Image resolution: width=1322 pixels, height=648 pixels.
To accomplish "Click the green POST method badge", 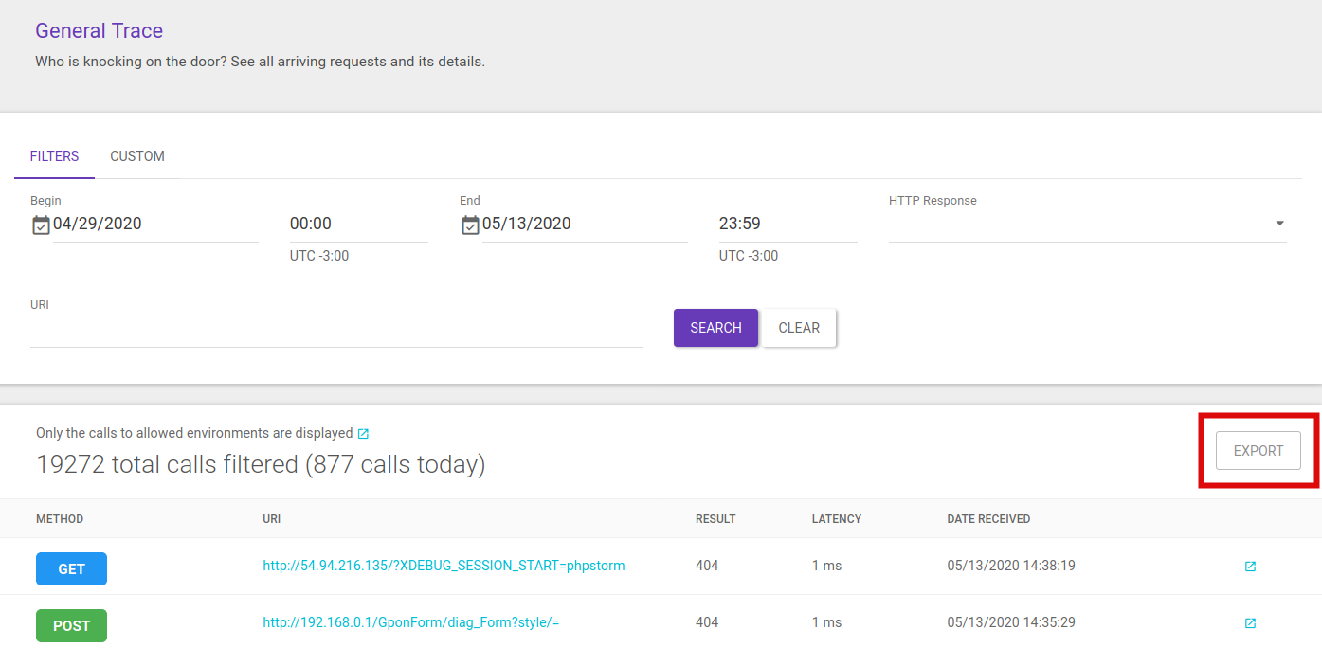I will (x=71, y=626).
